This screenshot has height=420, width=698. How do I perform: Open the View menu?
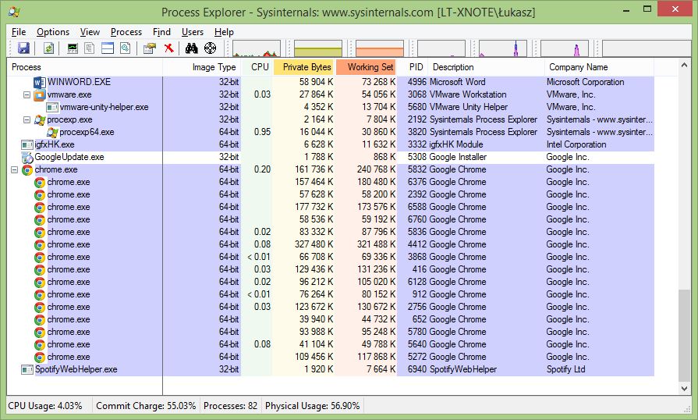pos(90,32)
